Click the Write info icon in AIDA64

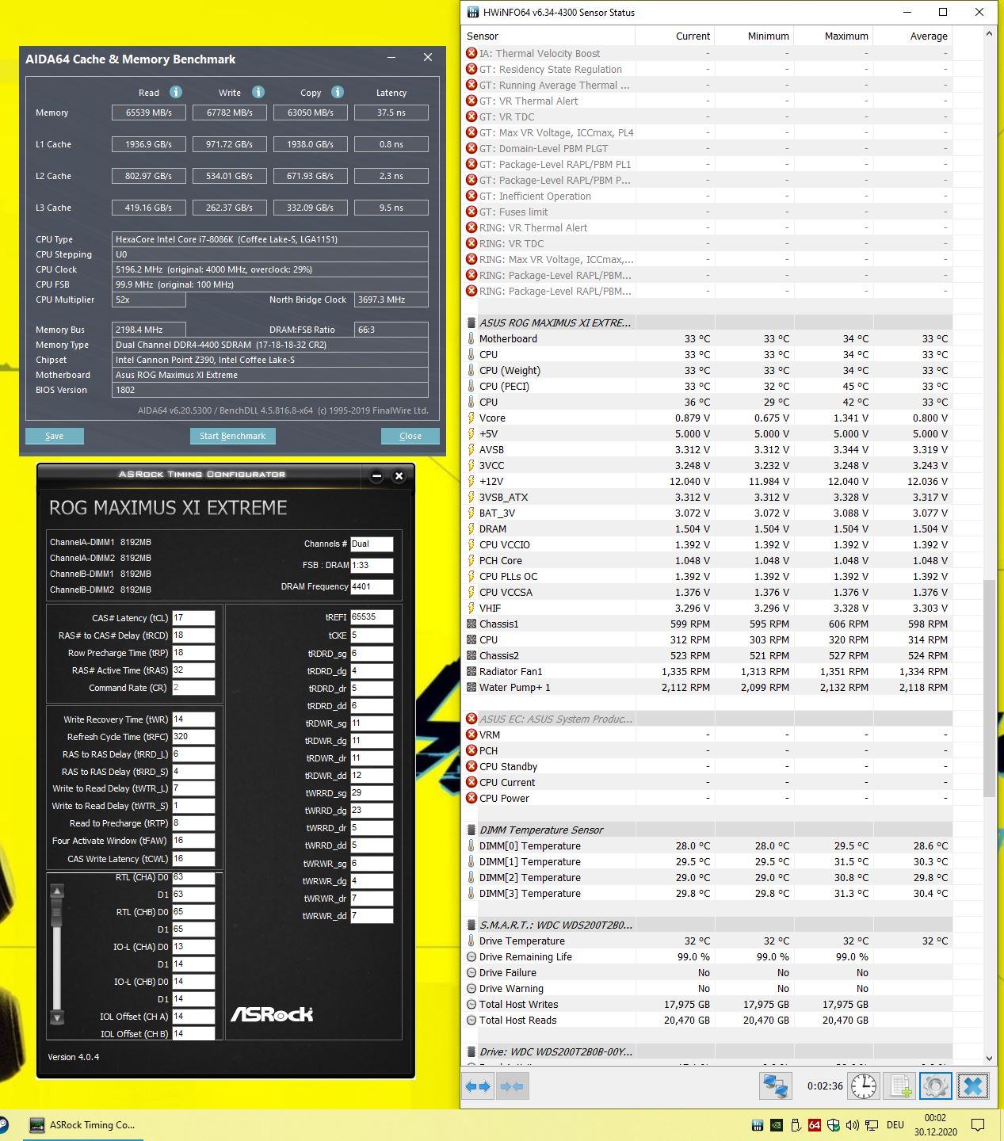258,92
